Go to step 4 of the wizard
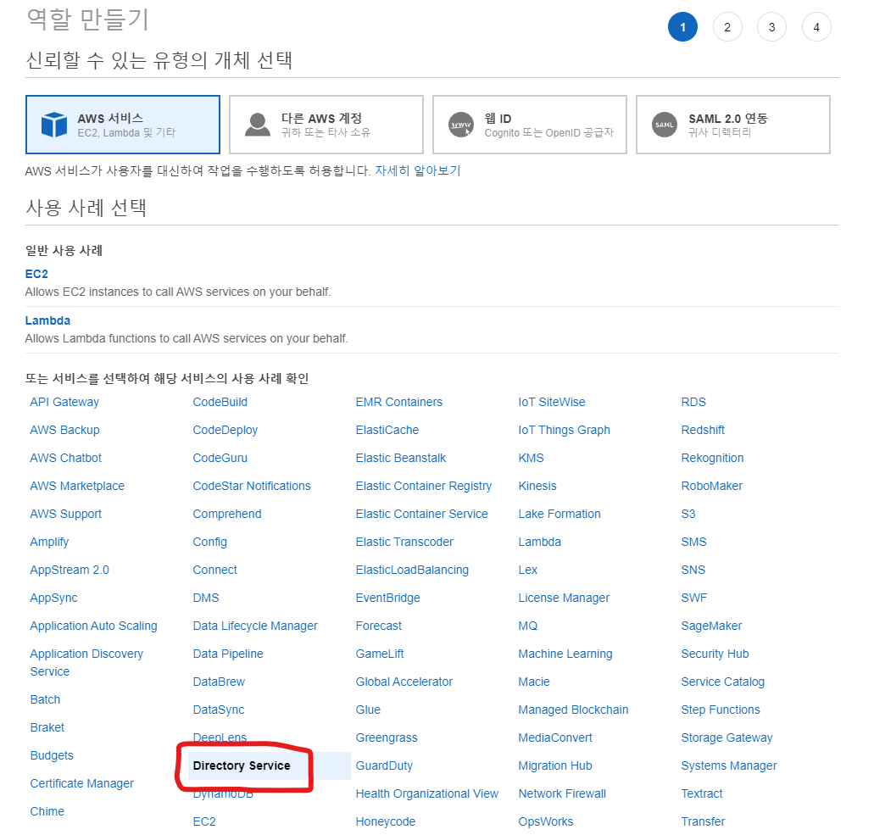This screenshot has height=835, width=874. tap(816, 27)
